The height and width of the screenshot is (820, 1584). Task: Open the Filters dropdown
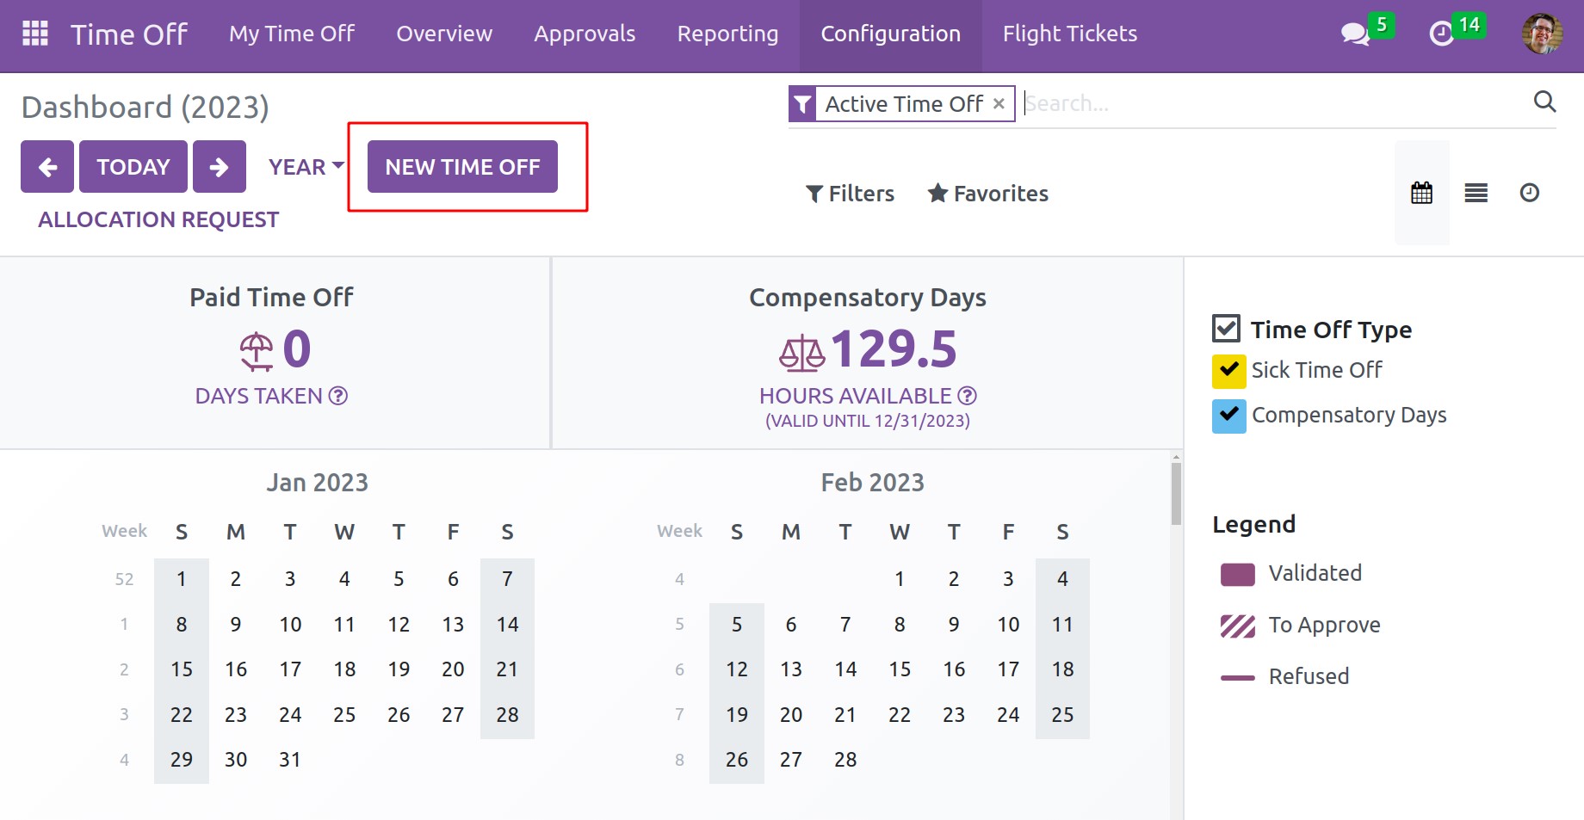[850, 194]
